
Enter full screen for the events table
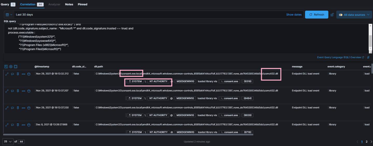[x=16, y=67]
